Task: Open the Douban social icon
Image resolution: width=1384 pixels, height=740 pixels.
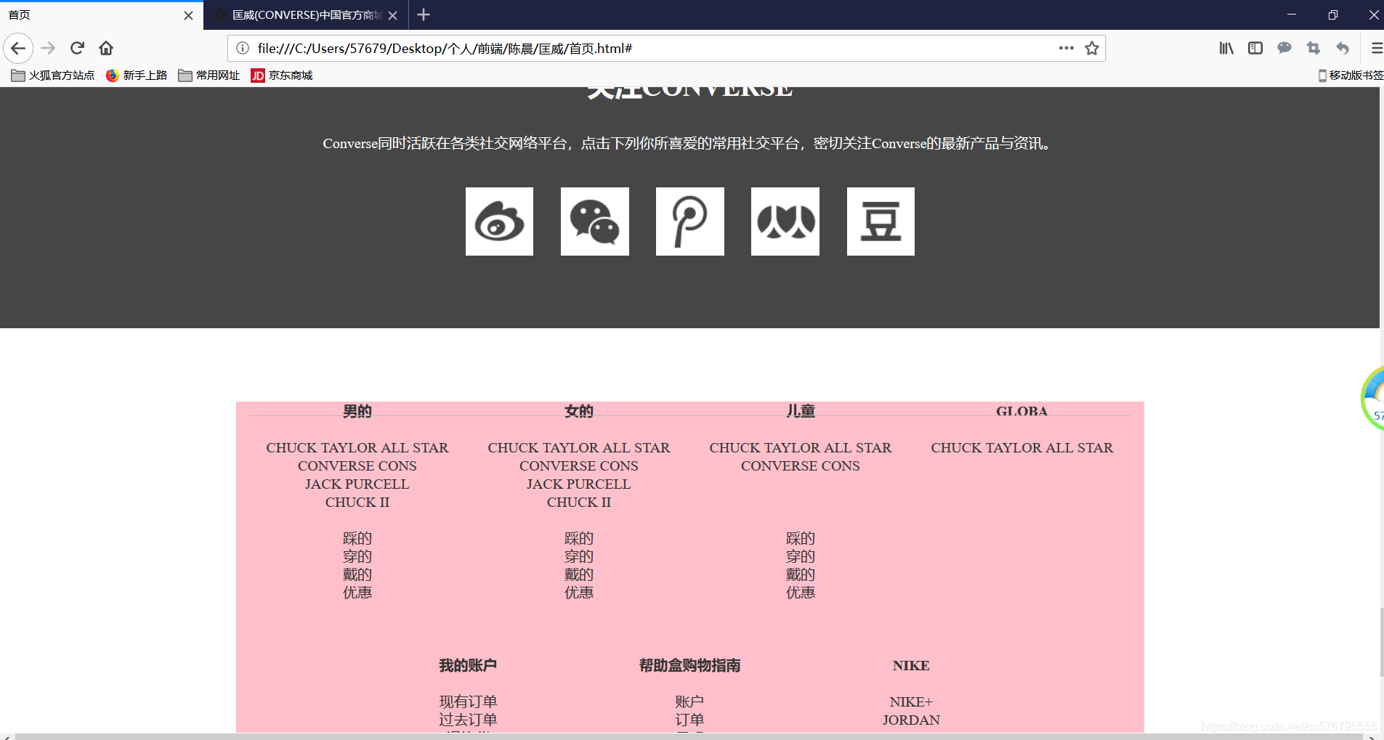Action: click(881, 221)
